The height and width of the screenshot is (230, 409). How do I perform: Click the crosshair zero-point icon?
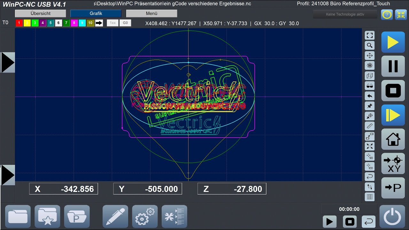coord(370,116)
